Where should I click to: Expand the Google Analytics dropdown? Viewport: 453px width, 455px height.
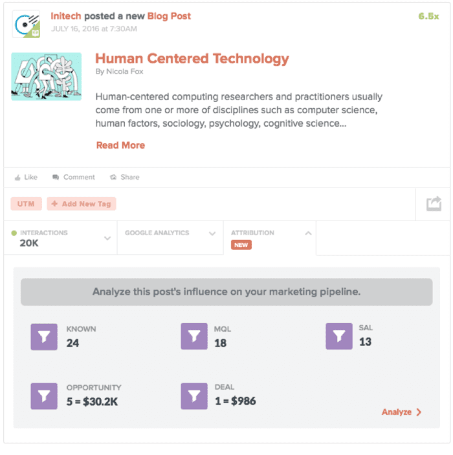tap(212, 233)
